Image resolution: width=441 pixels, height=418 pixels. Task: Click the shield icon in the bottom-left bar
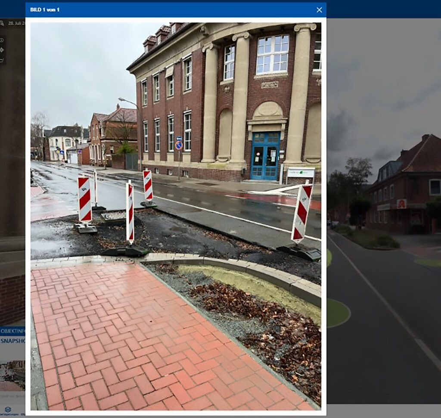pyautogui.click(x=7, y=409)
